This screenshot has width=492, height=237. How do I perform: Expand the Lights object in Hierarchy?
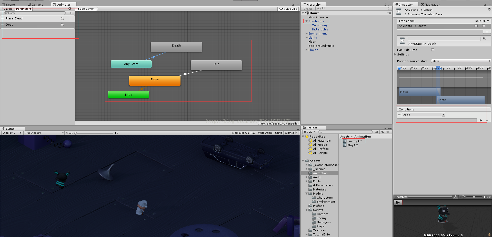point(306,38)
